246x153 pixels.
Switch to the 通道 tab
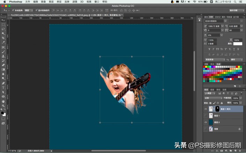(x=215, y=89)
